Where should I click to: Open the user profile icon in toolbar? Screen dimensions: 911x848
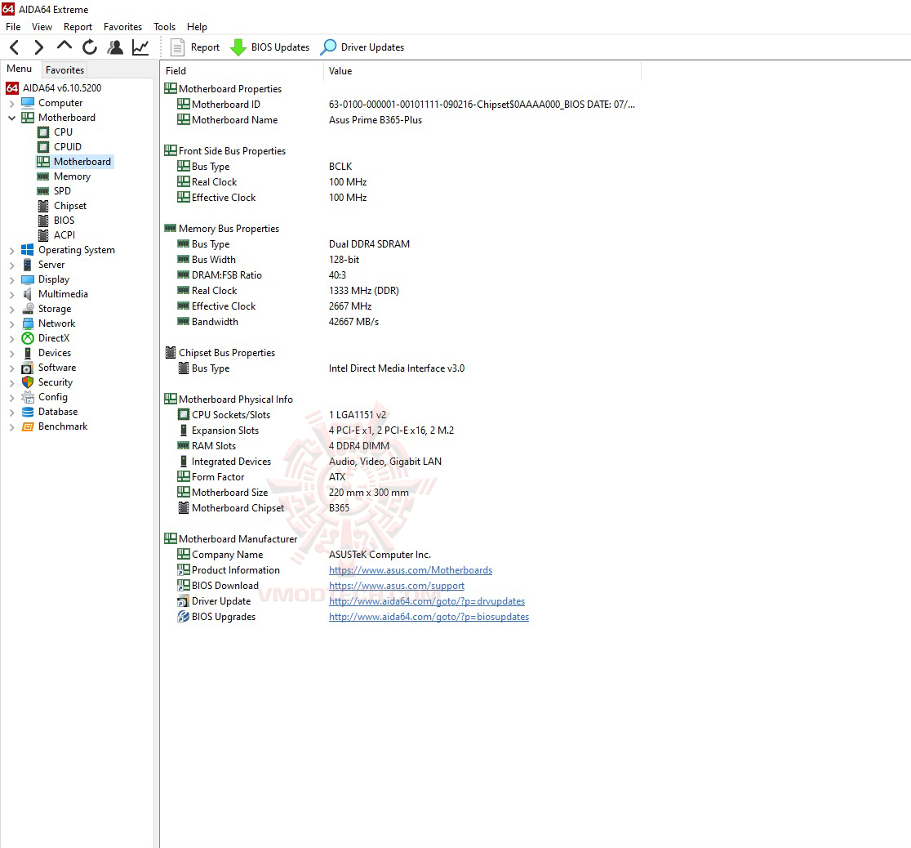point(115,47)
